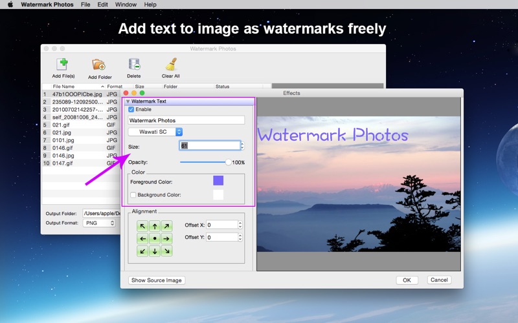This screenshot has width=518, height=323.
Task: Align watermark to bottom-left arrow
Action: pyautogui.click(x=142, y=251)
